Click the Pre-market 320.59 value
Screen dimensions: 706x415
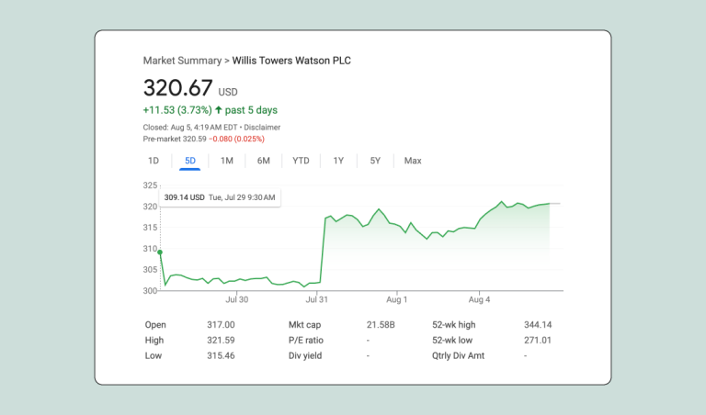(175, 139)
